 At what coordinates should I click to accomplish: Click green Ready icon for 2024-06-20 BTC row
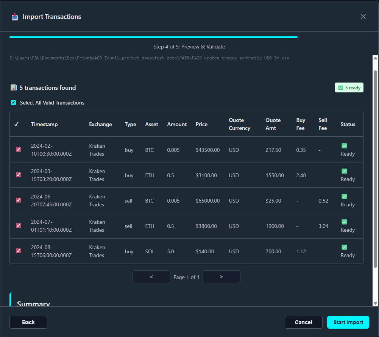344,197
